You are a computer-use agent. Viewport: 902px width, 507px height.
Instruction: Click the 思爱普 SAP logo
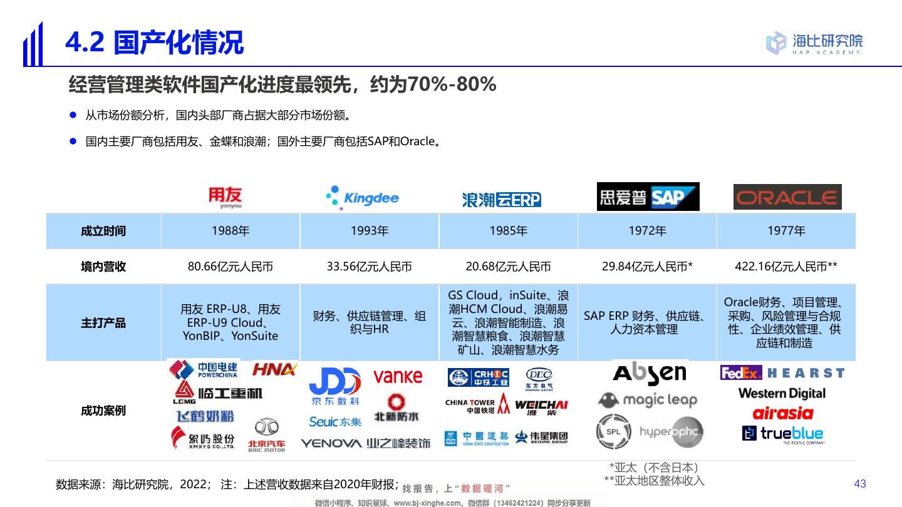[x=648, y=197]
